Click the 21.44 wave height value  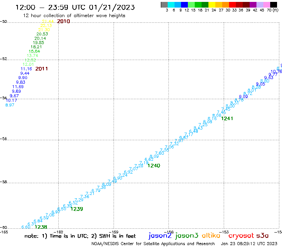point(48,21)
